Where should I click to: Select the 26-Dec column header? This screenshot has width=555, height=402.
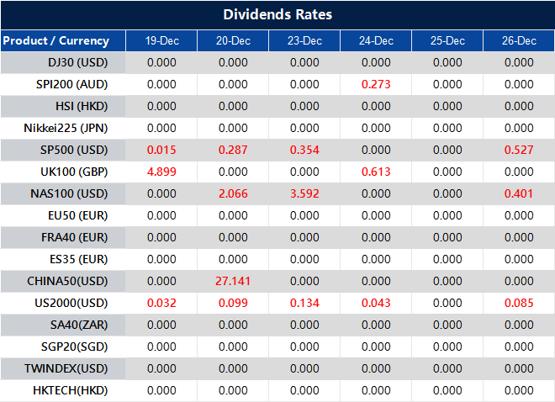coord(519,40)
